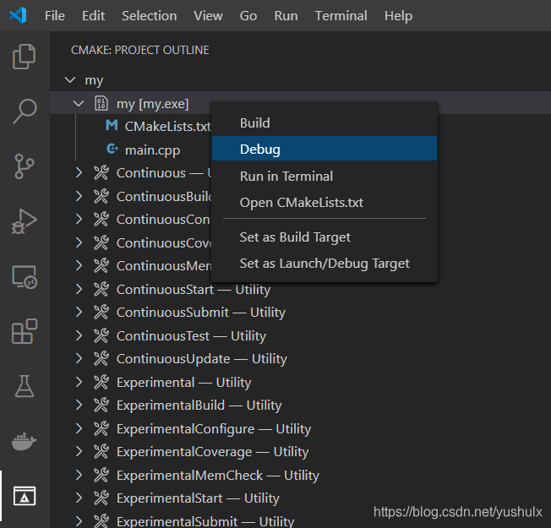Open the Remote Explorer icon
Viewport: 551px width, 528px height.
[x=25, y=276]
